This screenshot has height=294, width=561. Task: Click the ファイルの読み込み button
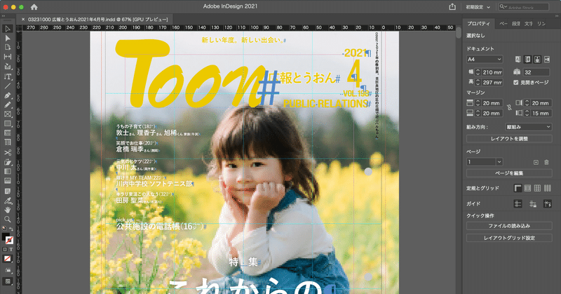pos(509,226)
